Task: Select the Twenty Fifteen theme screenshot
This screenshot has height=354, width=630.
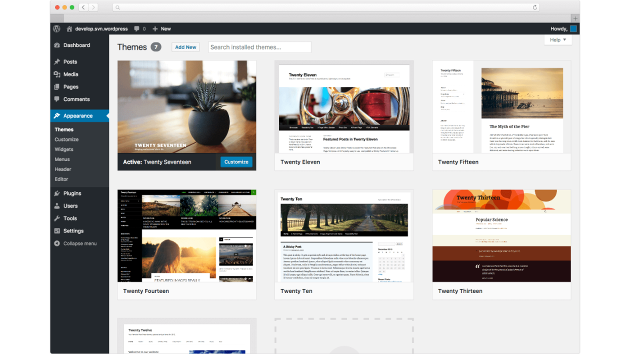Action: tap(501, 107)
